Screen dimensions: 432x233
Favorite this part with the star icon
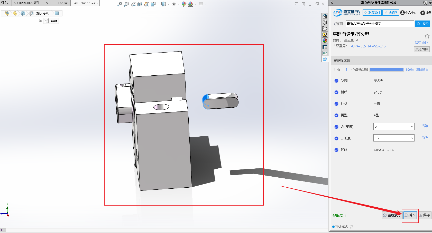click(x=427, y=36)
